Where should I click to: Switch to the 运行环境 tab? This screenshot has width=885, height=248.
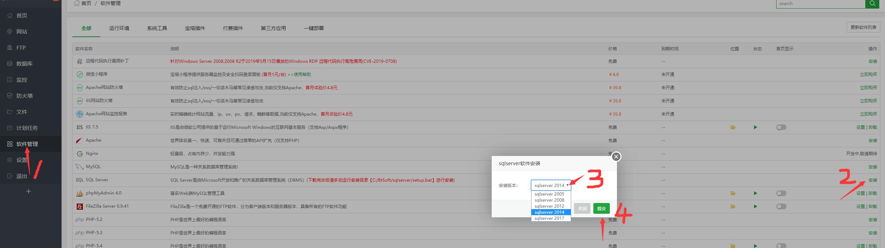pos(119,28)
